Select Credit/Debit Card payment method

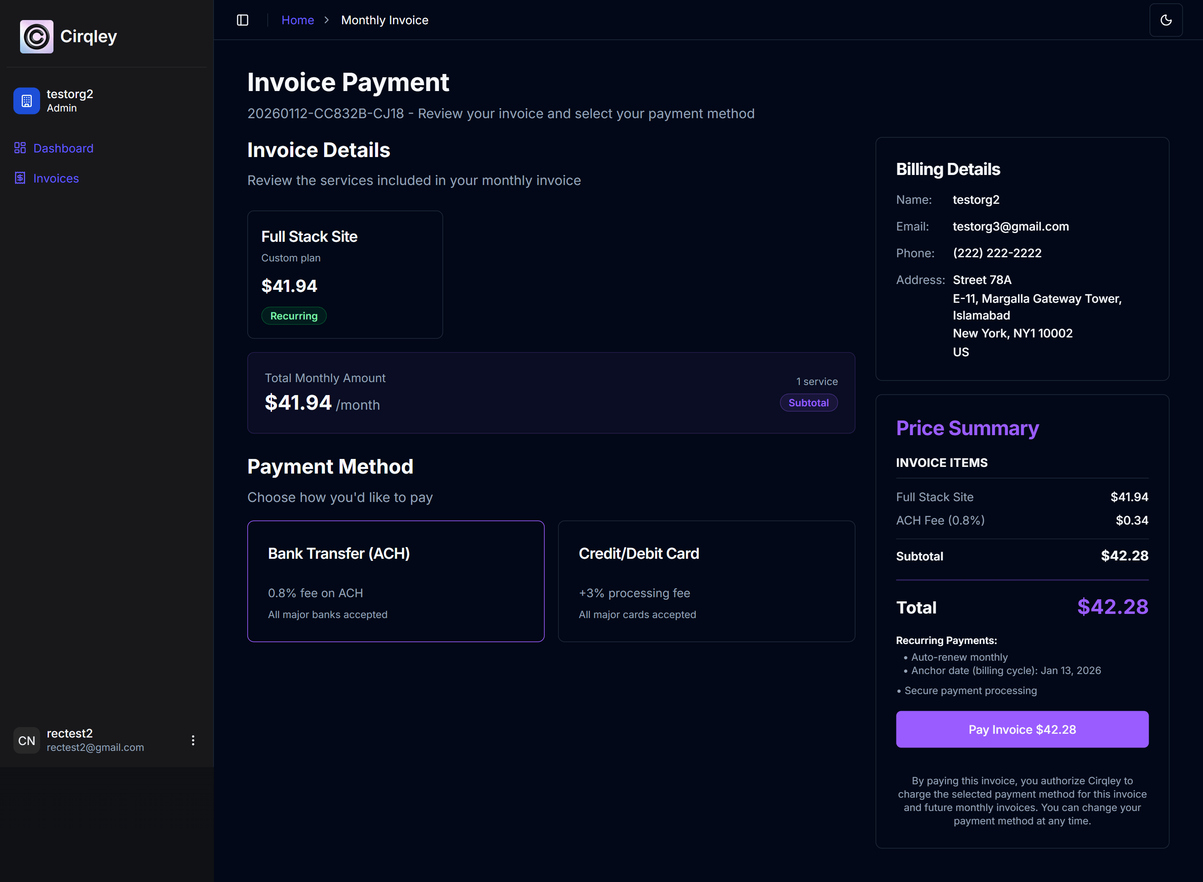706,581
